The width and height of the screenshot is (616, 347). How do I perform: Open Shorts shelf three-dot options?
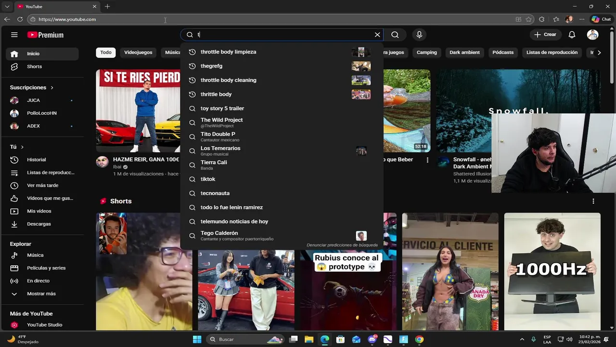tap(593, 201)
